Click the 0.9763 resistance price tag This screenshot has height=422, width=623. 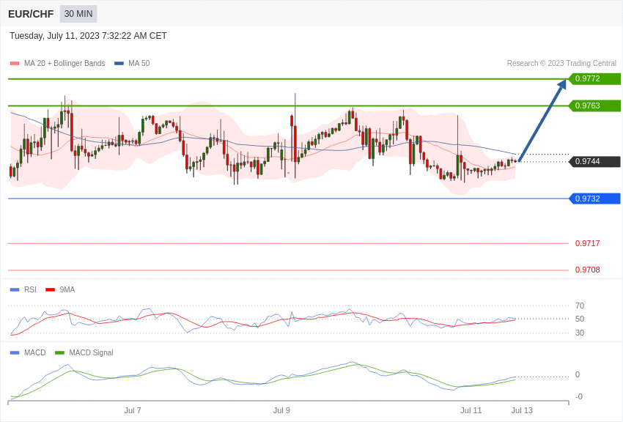pos(595,105)
